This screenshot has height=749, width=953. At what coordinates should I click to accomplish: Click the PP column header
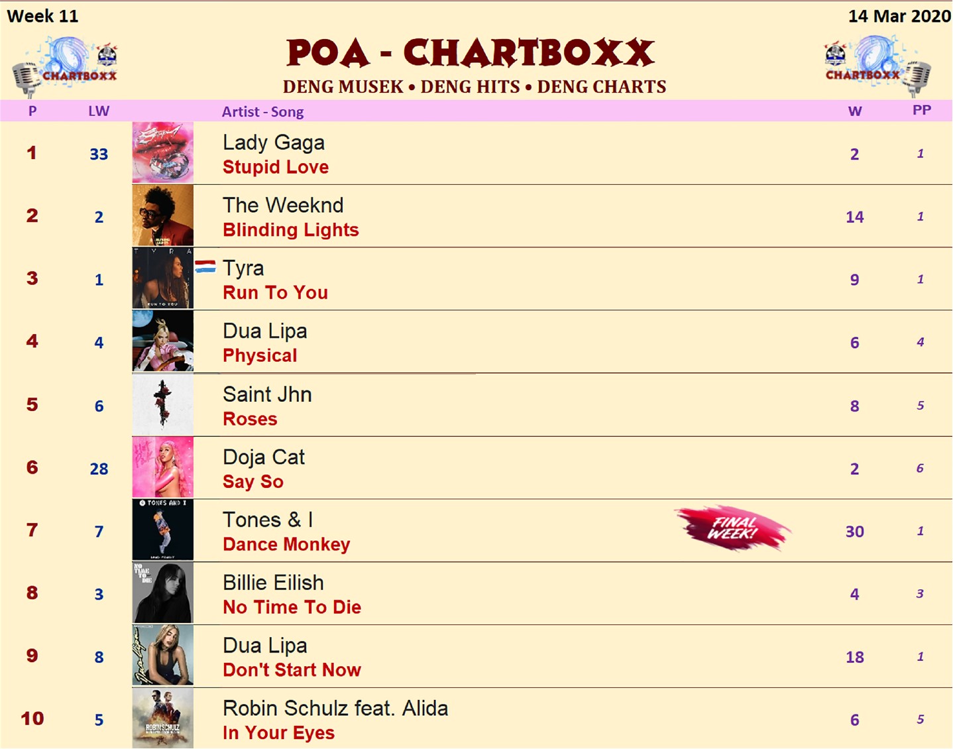pyautogui.click(x=921, y=110)
